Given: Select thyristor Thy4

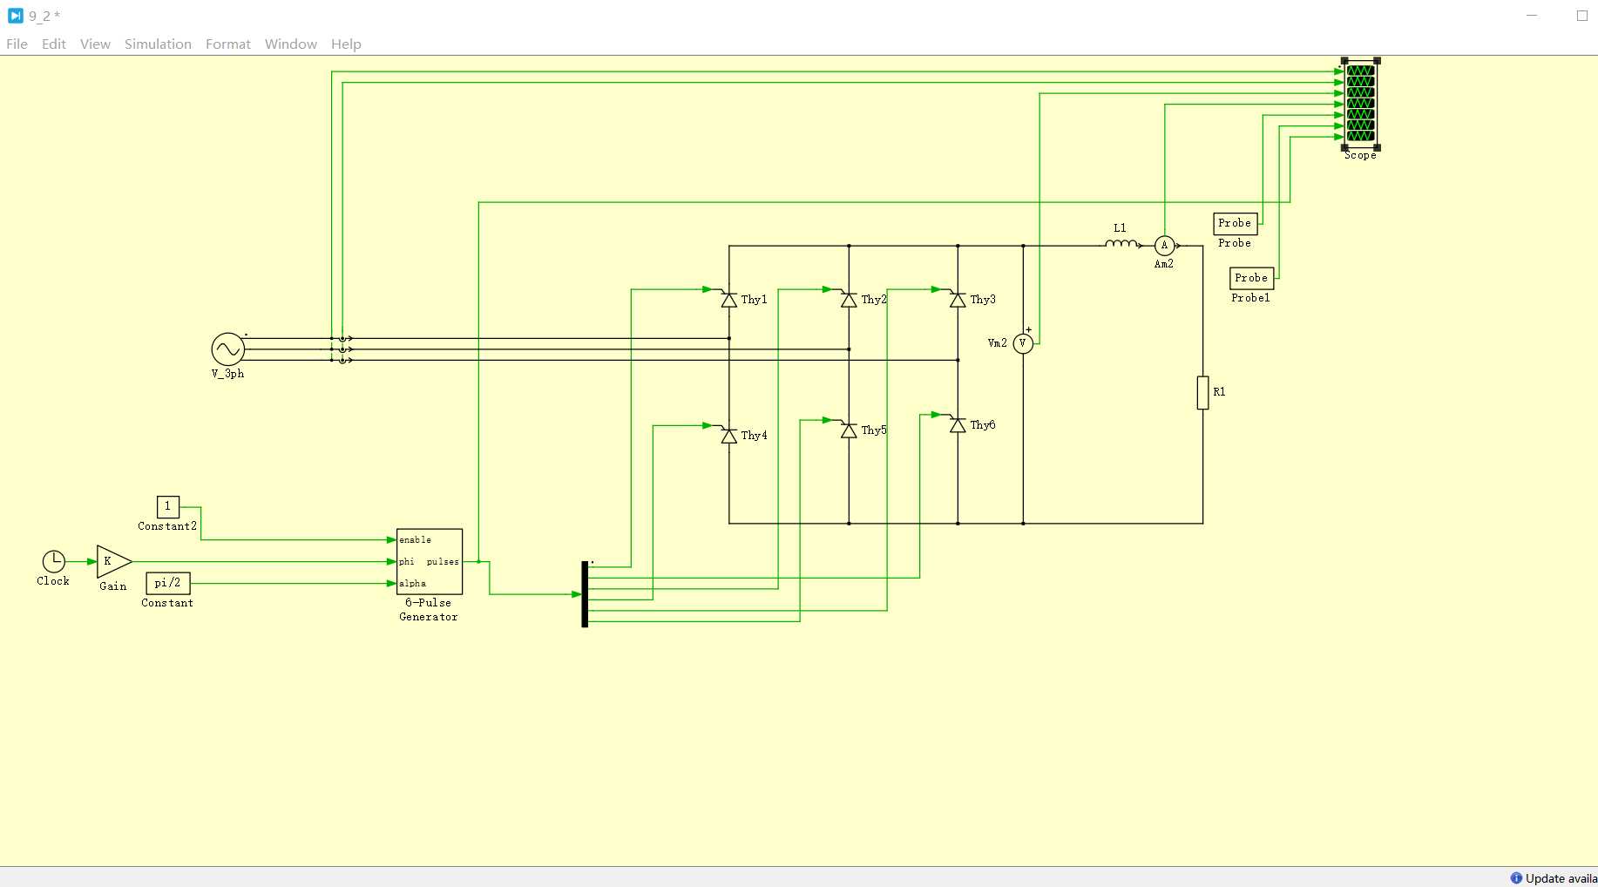Looking at the screenshot, I should pyautogui.click(x=729, y=436).
